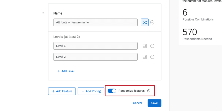The image size is (222, 111).
Task: Cancel the feature edits
Action: [137, 103]
